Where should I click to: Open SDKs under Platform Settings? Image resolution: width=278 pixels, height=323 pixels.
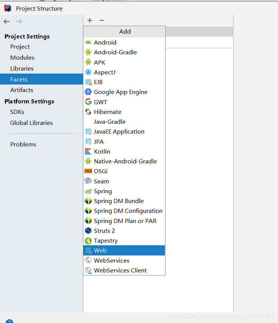17,112
